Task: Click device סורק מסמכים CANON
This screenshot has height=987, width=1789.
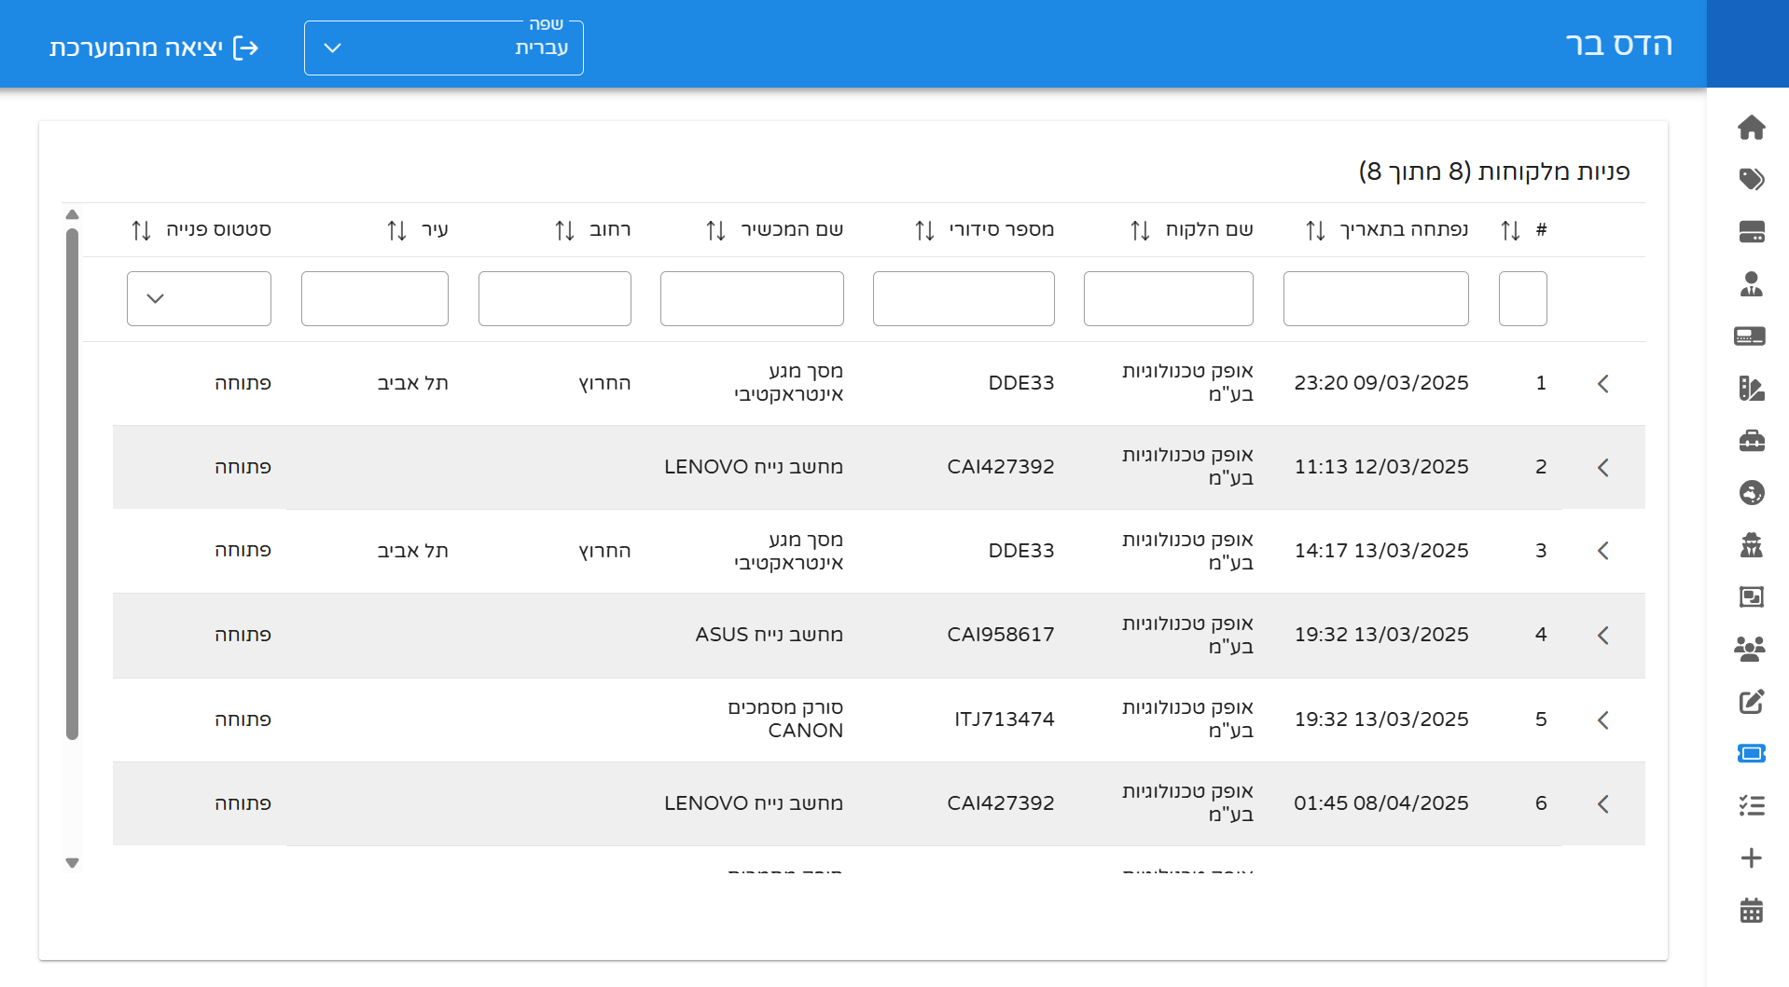Action: point(785,720)
